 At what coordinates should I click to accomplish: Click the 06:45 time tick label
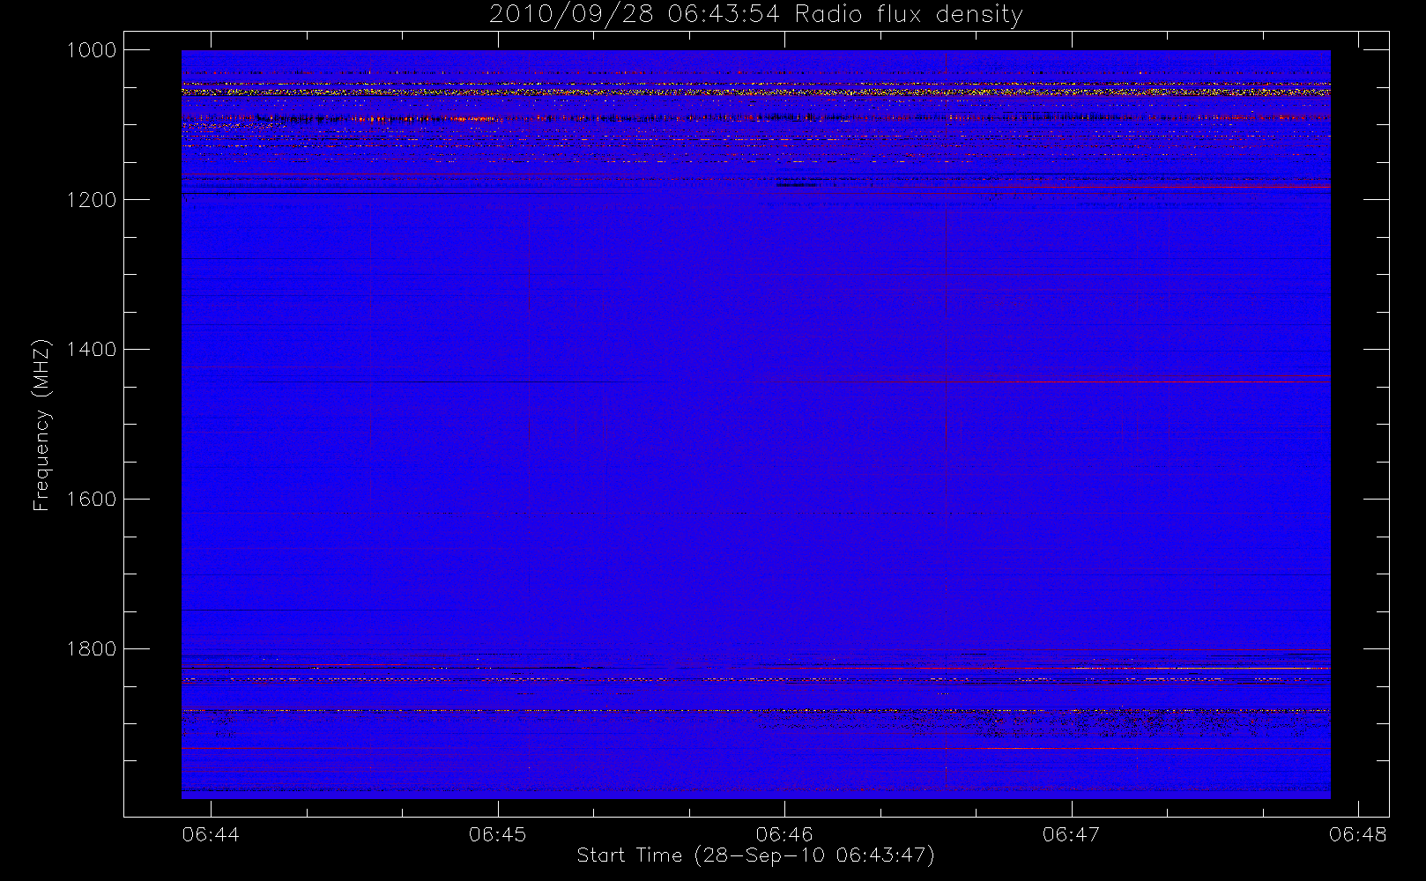497,834
